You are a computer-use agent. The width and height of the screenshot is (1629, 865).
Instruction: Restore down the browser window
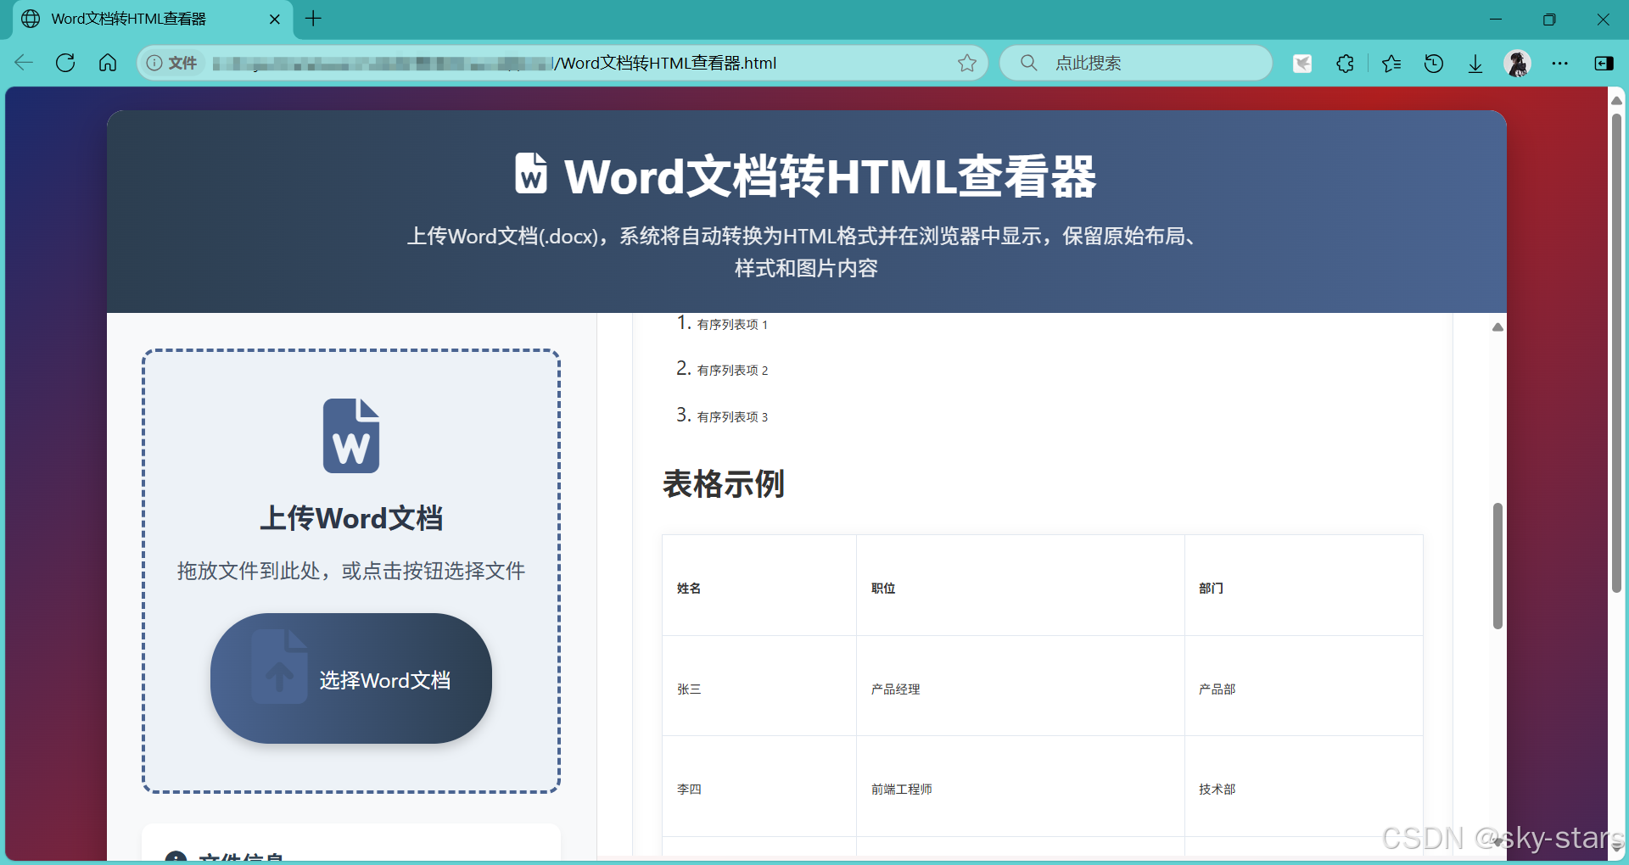1549,19
